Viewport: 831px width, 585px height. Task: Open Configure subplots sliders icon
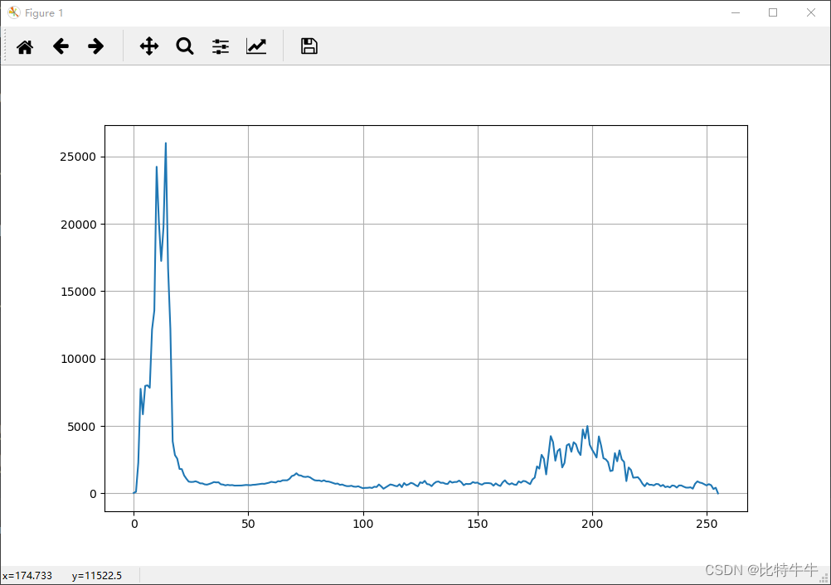[x=221, y=46]
